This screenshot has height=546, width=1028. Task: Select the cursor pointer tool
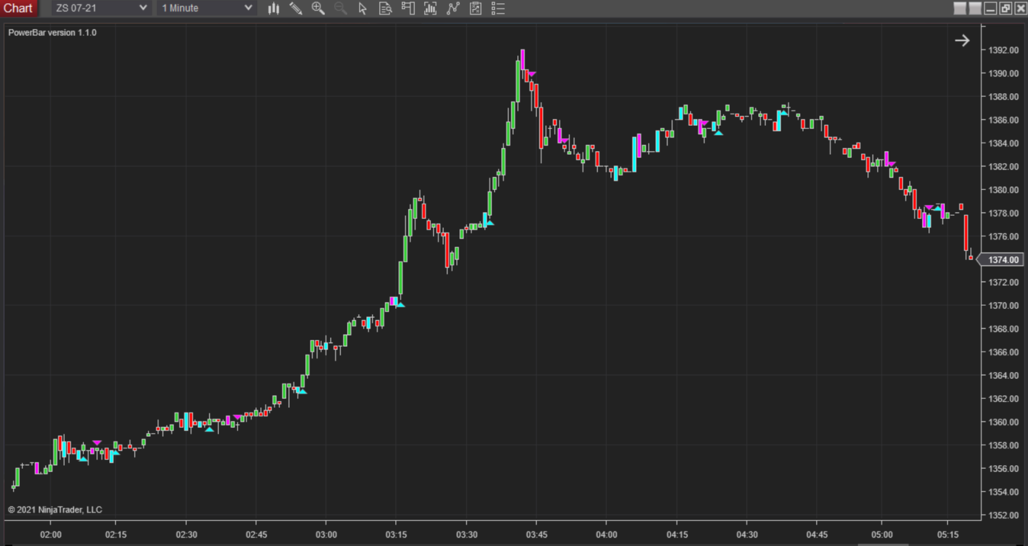362,8
